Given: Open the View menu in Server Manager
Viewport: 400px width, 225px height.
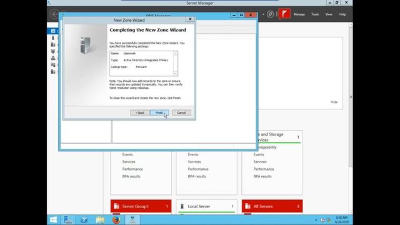Looking at the screenshot, I should click(329, 14).
